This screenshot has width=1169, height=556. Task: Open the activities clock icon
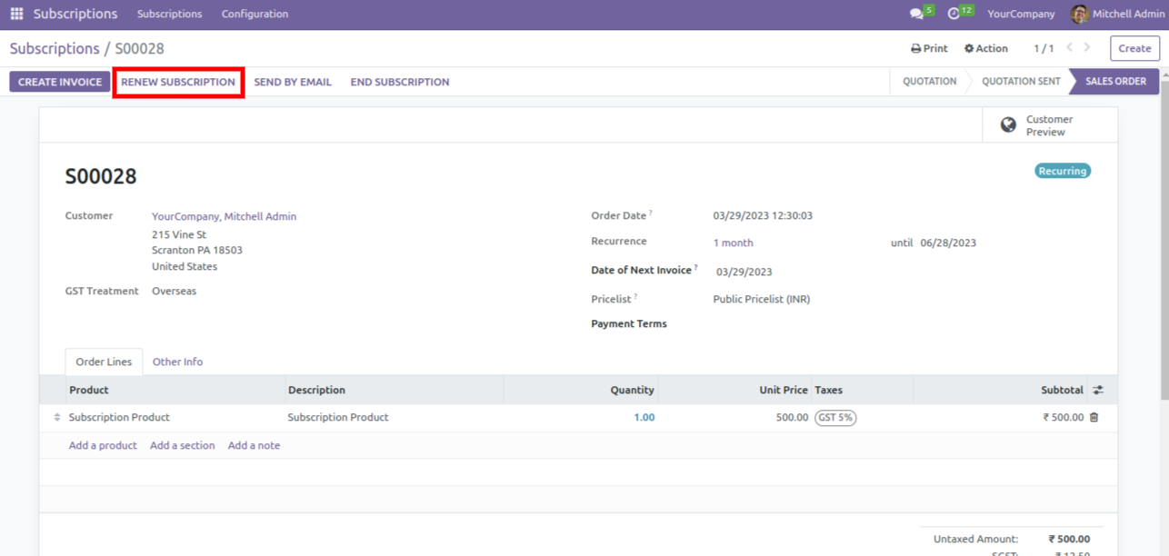[x=954, y=14]
